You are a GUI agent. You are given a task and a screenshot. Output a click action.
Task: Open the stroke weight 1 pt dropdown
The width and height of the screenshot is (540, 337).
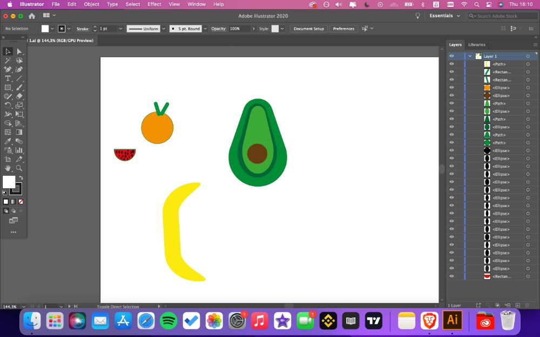(x=120, y=29)
